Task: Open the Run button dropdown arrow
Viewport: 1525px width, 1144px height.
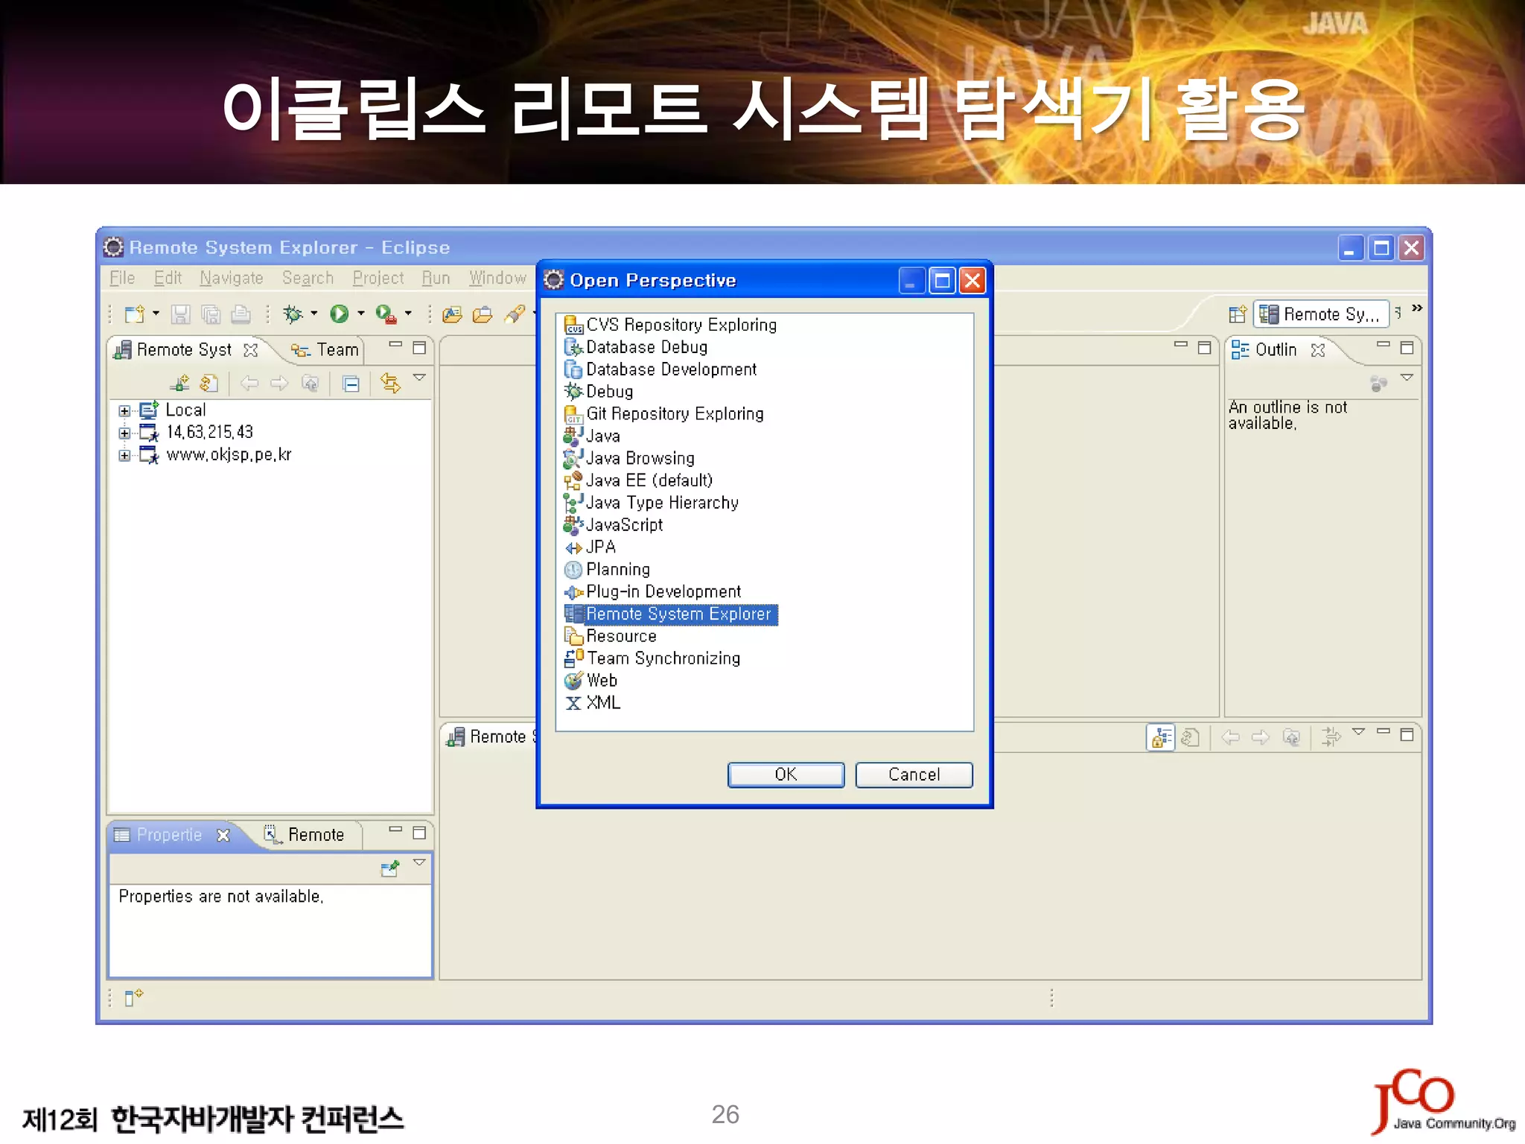Action: 361,314
